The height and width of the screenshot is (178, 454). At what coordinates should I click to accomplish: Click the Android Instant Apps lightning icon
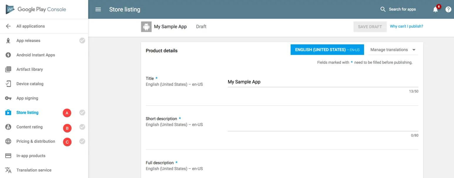click(x=8, y=55)
